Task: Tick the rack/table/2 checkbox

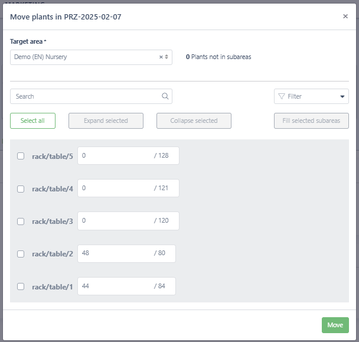Action: pos(21,254)
